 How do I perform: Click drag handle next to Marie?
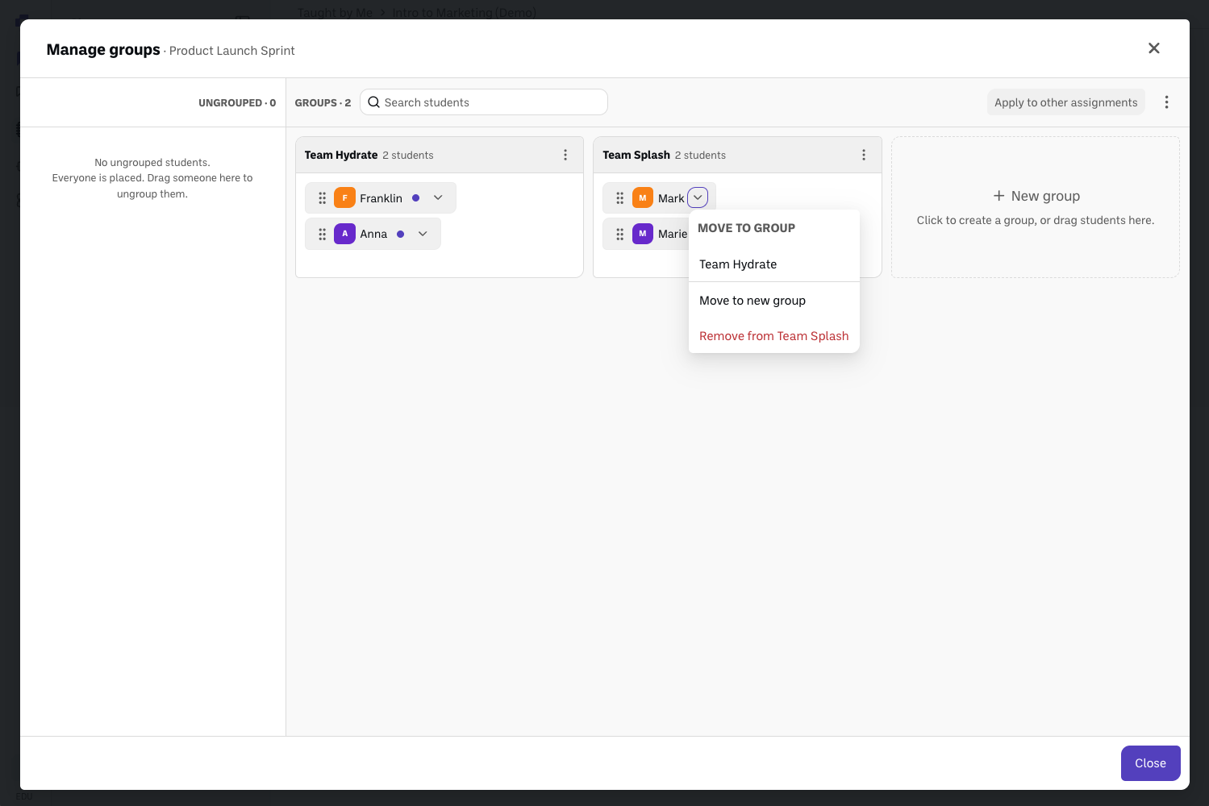click(x=620, y=234)
